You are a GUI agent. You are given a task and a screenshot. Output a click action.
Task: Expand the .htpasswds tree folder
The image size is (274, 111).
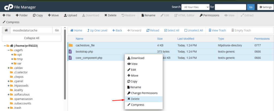8,86
